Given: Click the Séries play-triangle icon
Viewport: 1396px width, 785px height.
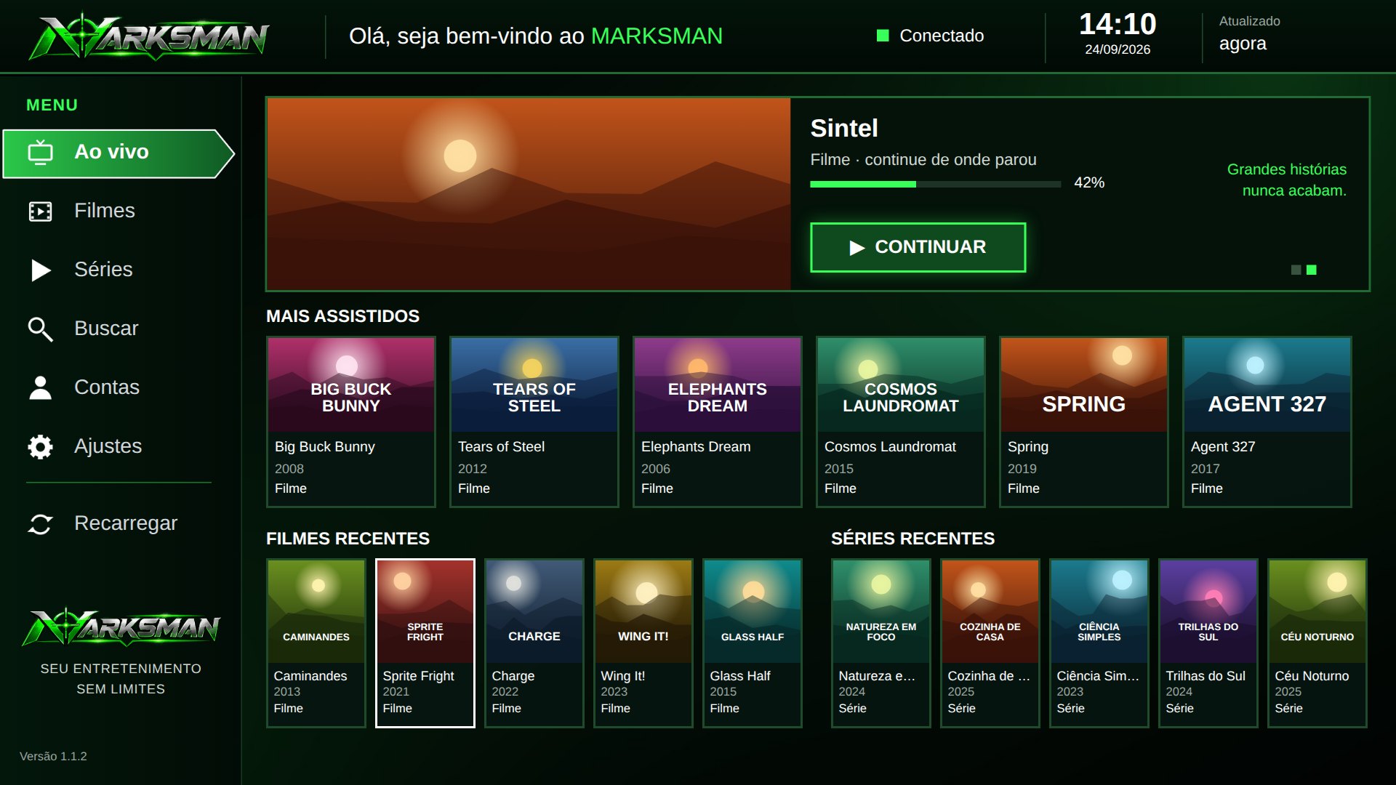Looking at the screenshot, I should click(x=41, y=270).
